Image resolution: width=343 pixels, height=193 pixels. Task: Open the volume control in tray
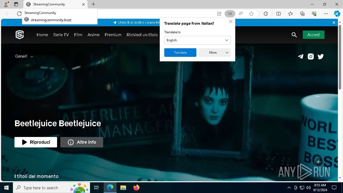click(x=308, y=188)
